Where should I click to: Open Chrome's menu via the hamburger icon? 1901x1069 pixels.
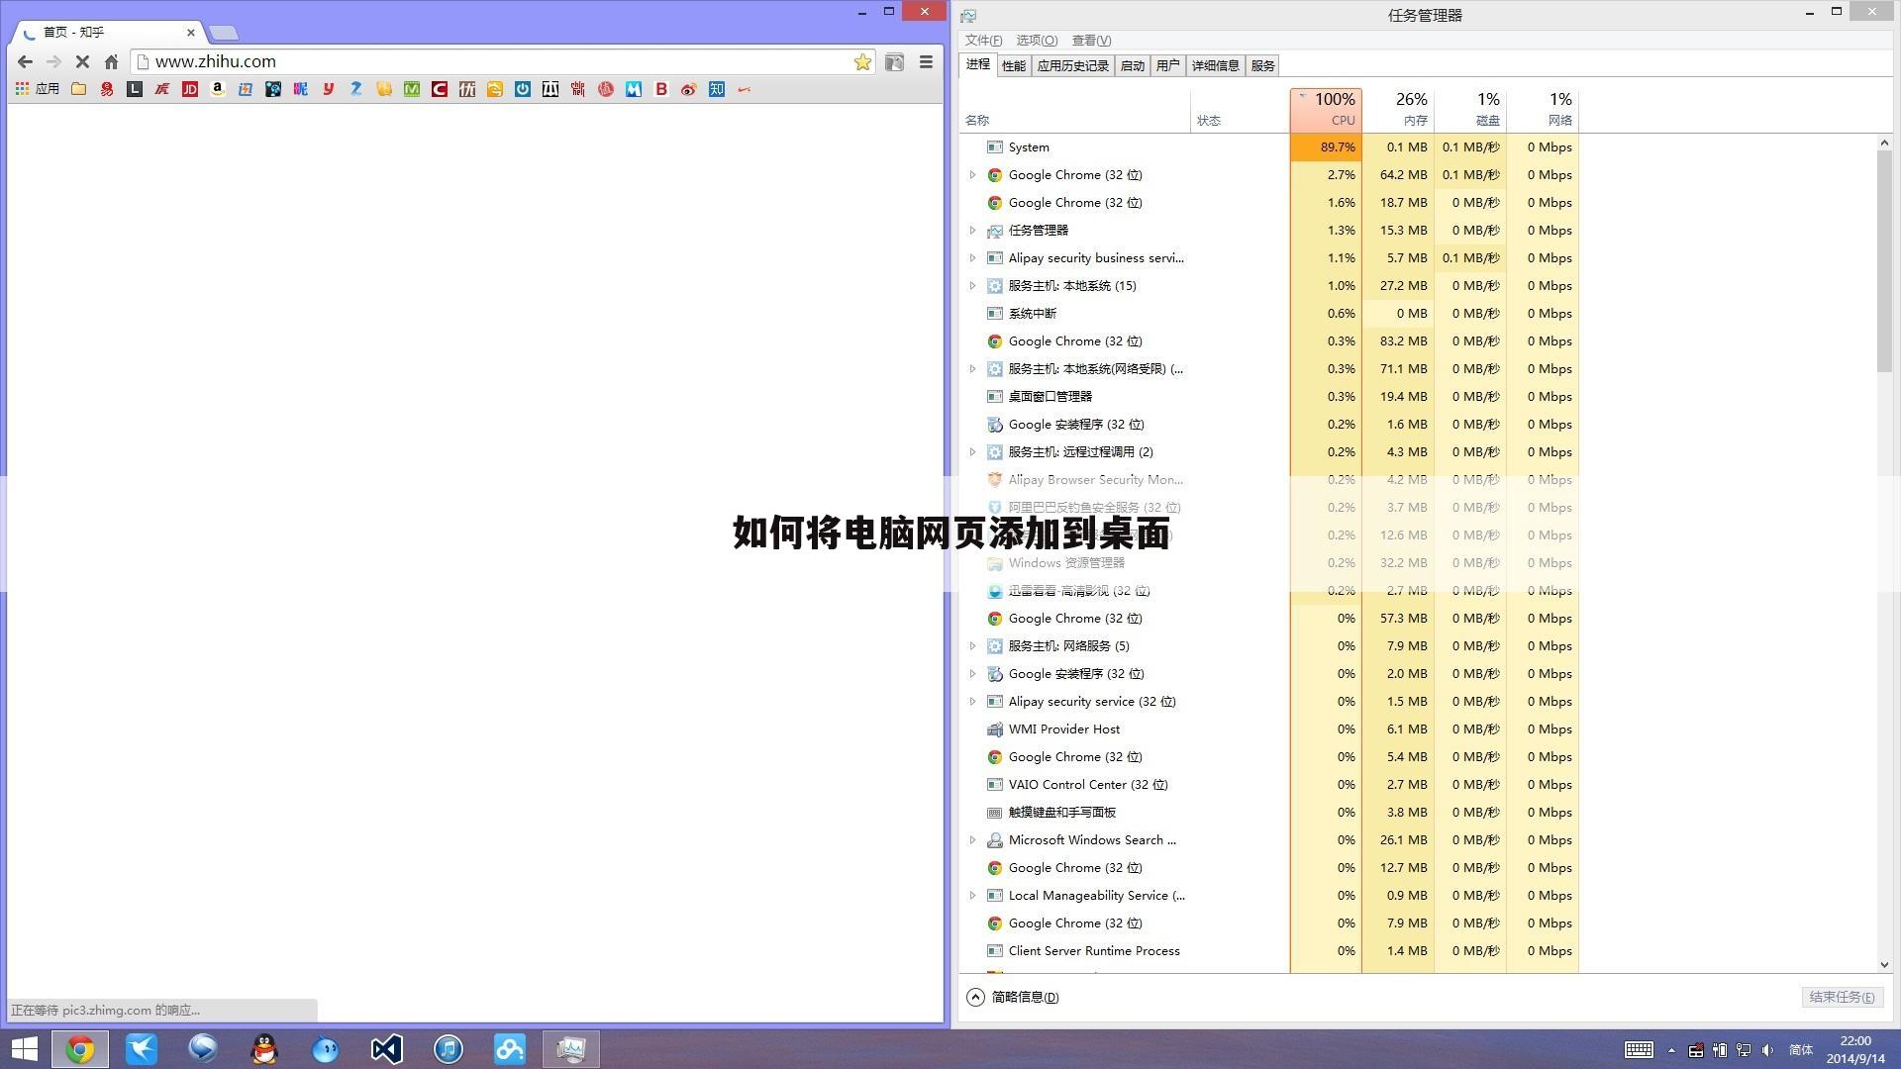926,61
